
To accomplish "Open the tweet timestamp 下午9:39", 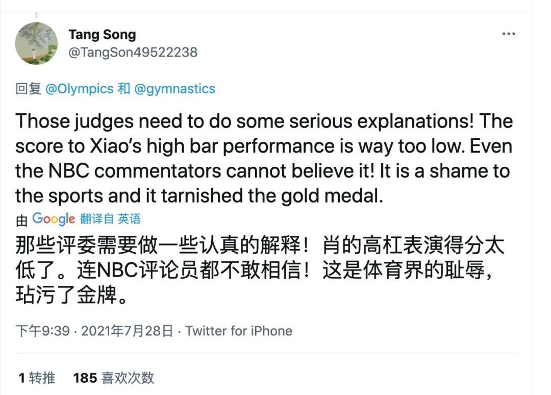I will pos(42,331).
